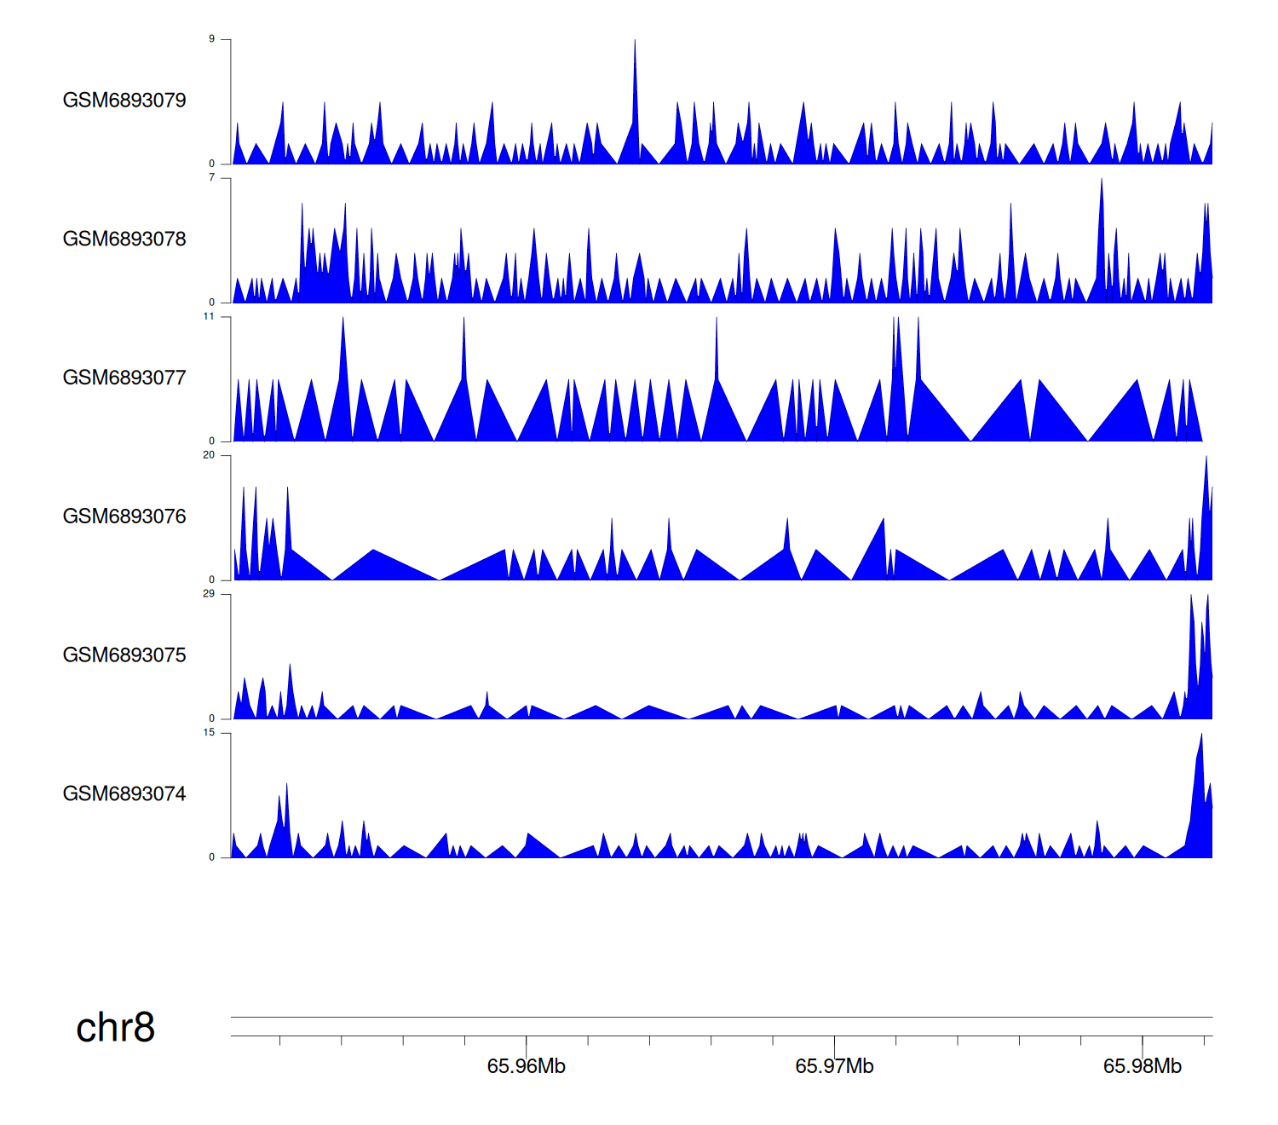Select the GSM6893076 track label
Image resolution: width=1278 pixels, height=1125 pixels.
[124, 516]
